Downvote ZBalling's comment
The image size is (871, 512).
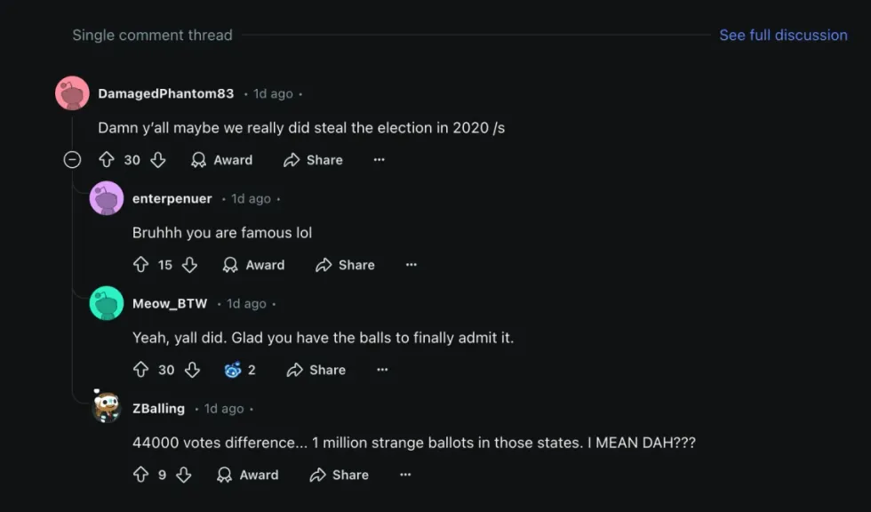[184, 475]
